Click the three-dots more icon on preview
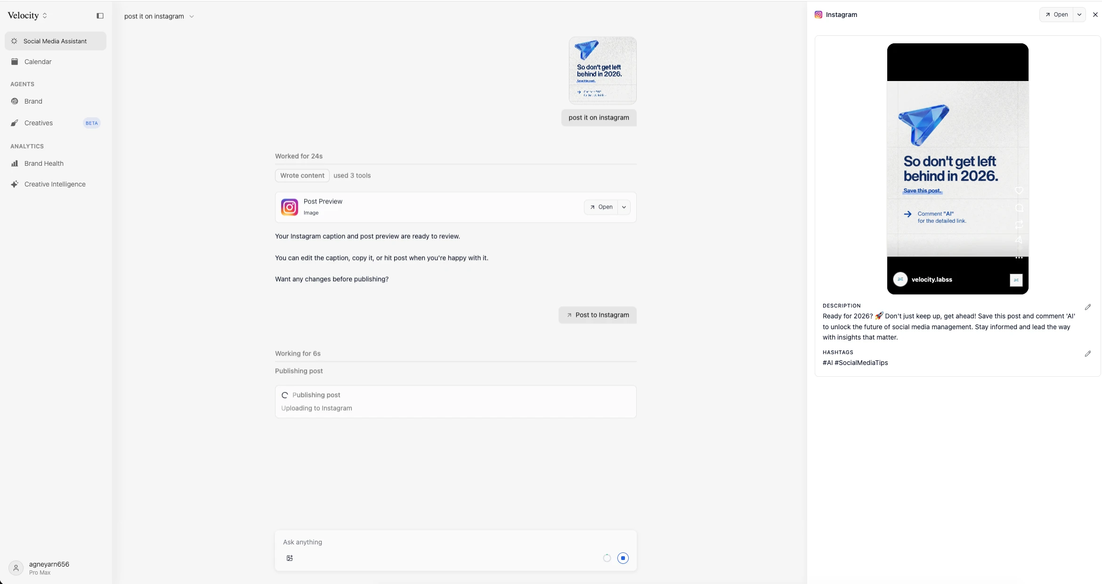 (x=1019, y=258)
